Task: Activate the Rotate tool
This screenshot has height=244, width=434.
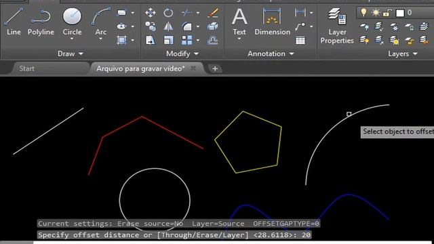Action: 168,13
